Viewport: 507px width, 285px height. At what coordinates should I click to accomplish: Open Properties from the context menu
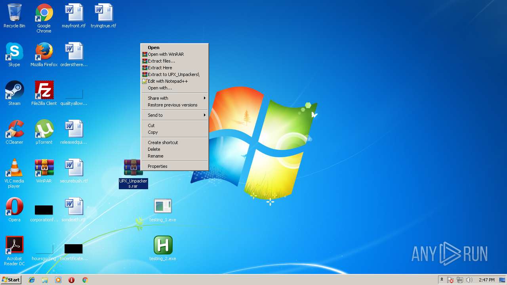coord(174,166)
